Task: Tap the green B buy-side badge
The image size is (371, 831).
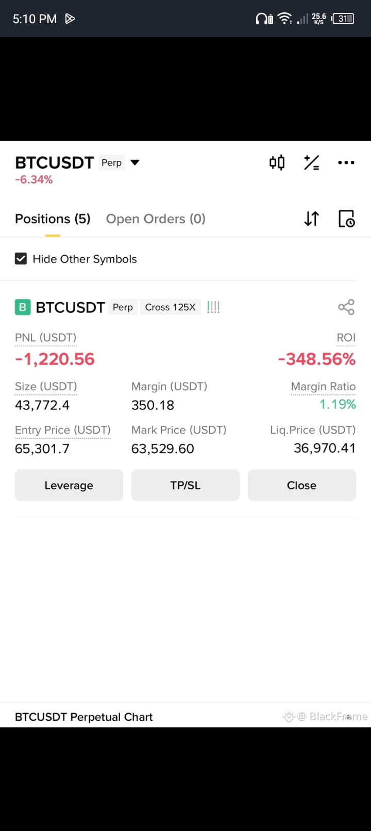Action: (23, 308)
